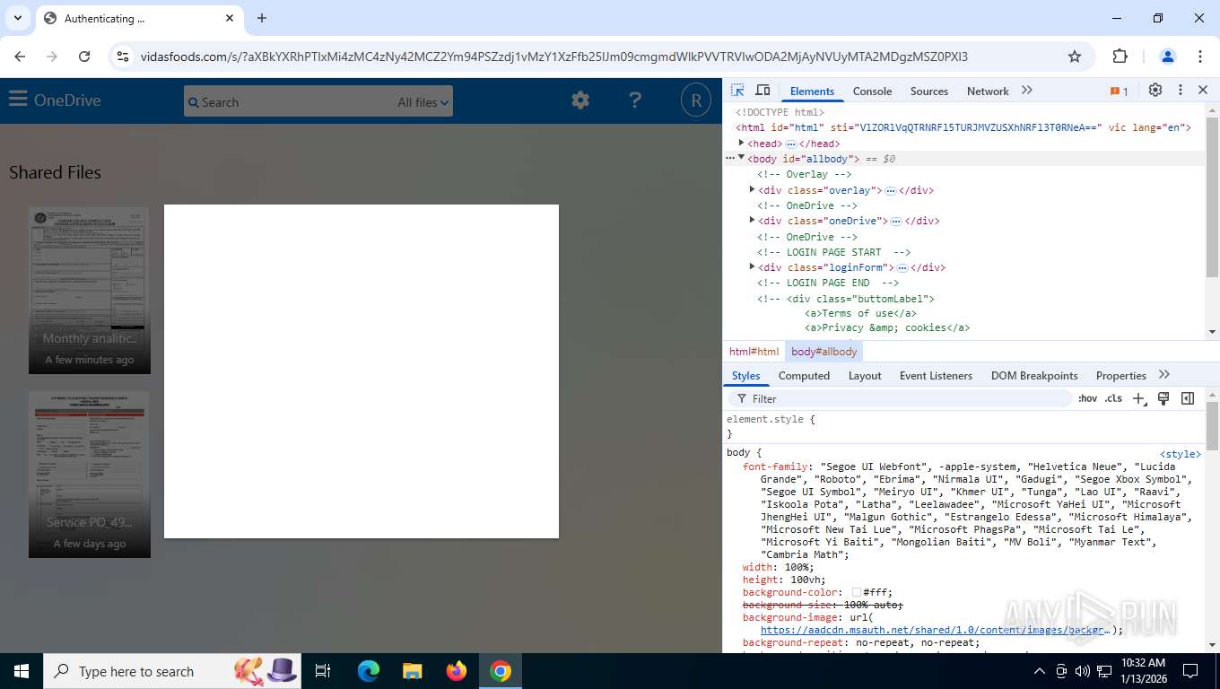Add new style rule plus icon
Viewport: 1220px width, 689px height.
pos(1139,399)
